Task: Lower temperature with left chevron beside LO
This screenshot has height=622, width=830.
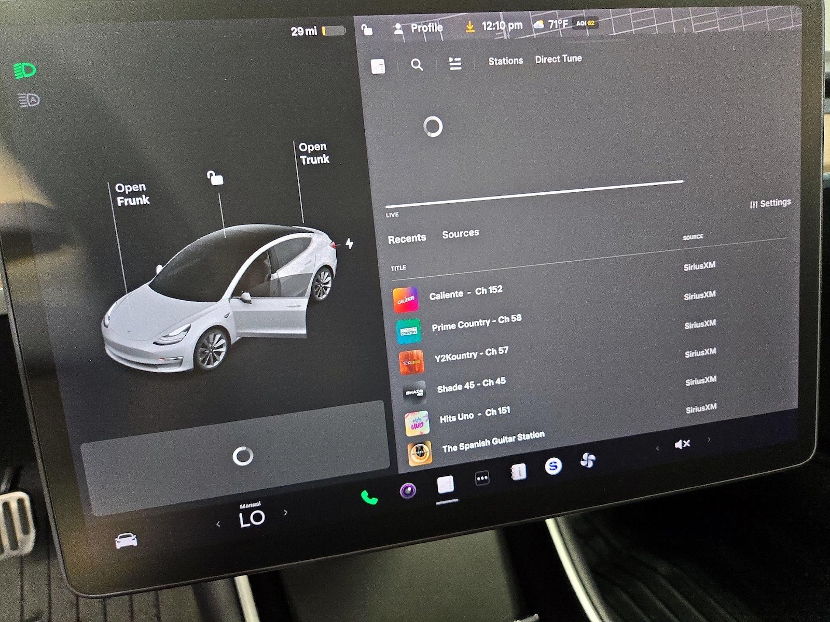Action: 218,524
